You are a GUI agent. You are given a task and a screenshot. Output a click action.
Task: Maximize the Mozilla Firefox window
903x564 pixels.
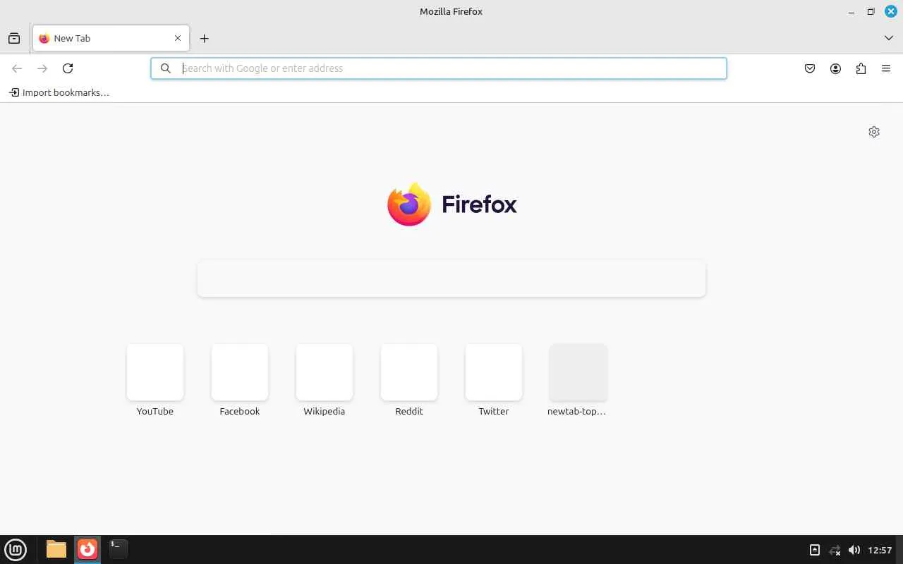click(x=871, y=11)
